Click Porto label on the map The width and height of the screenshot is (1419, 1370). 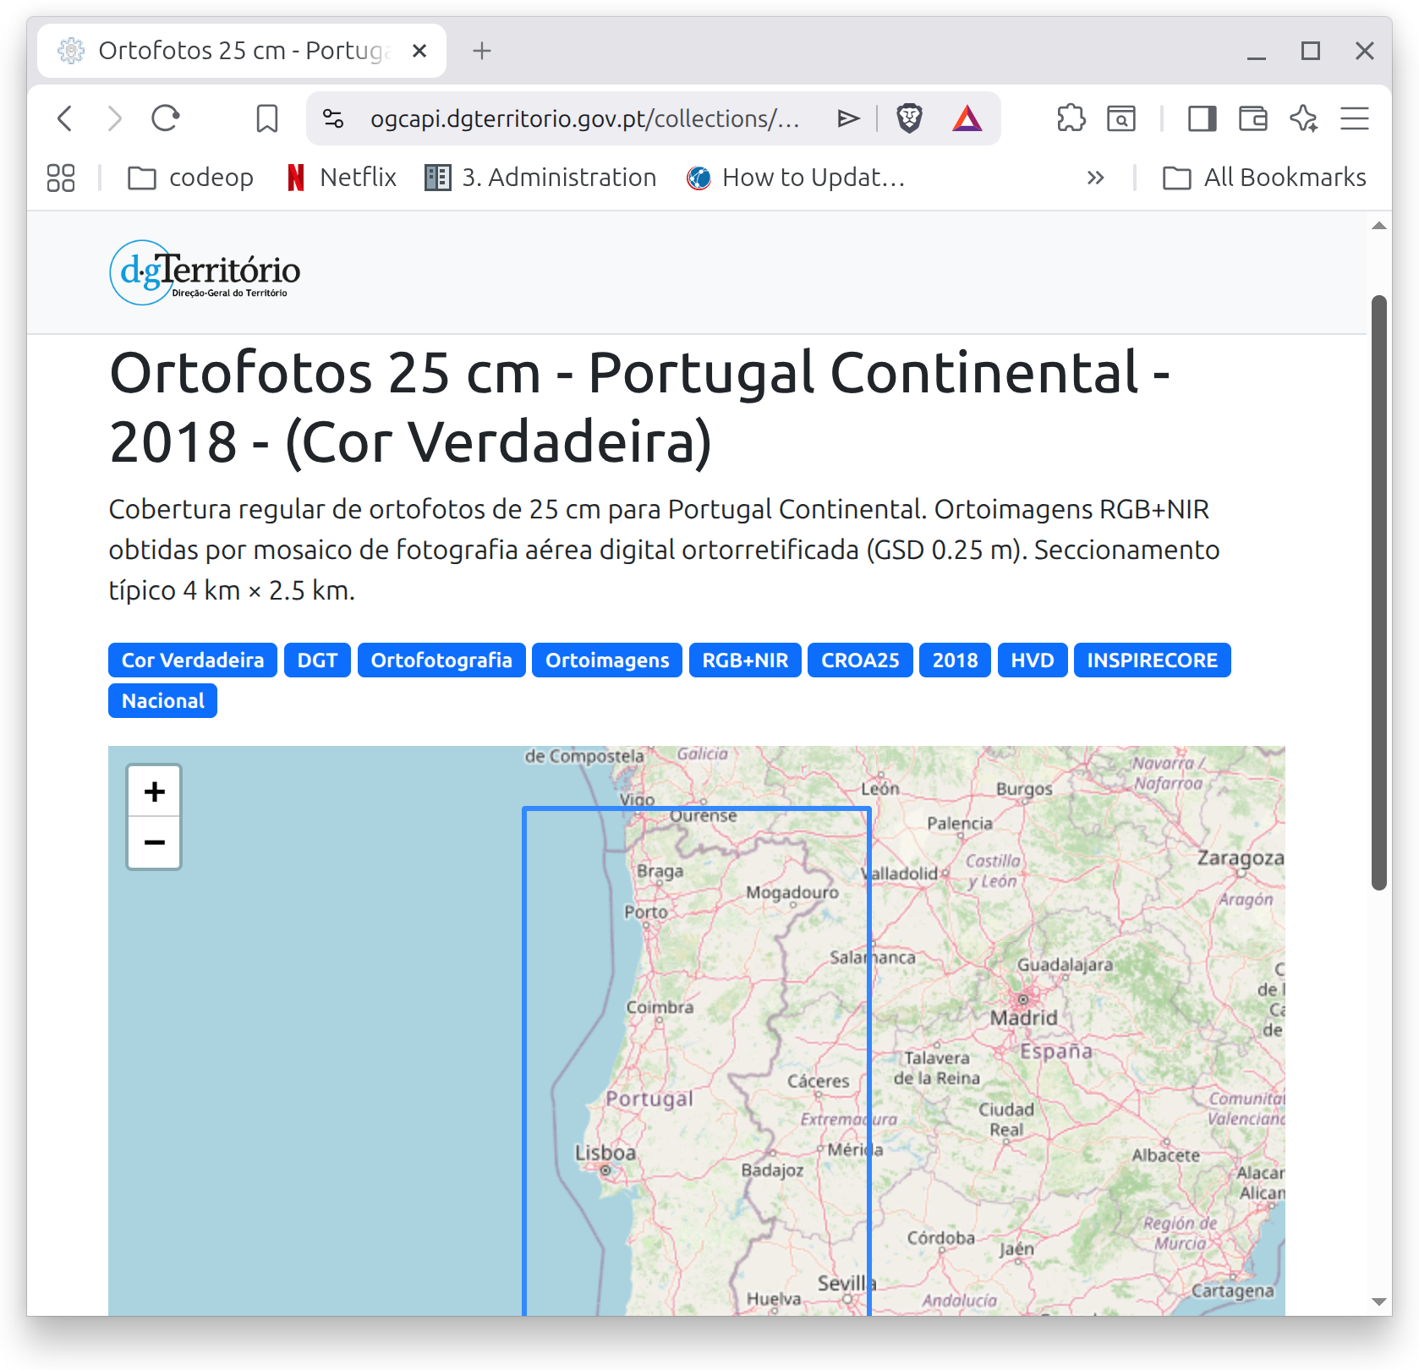click(x=646, y=912)
